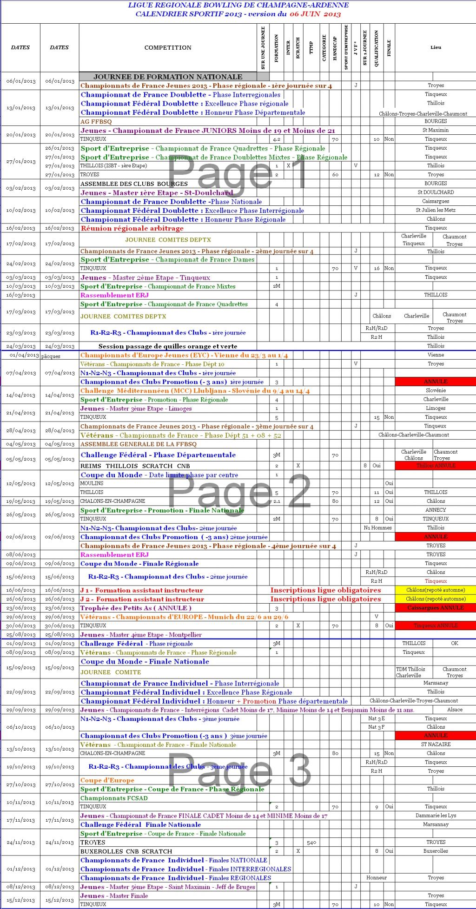The width and height of the screenshot is (476, 909).
Task: Select 'REIMS THILLOIS SCRATCH CNB' cell
Action: tap(135, 466)
